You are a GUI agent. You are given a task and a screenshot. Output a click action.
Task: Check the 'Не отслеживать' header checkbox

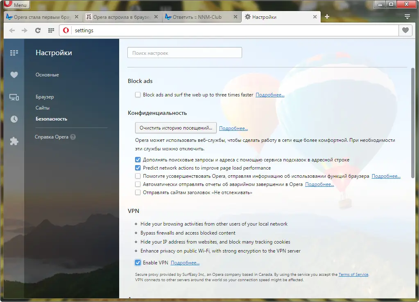pyautogui.click(x=138, y=192)
